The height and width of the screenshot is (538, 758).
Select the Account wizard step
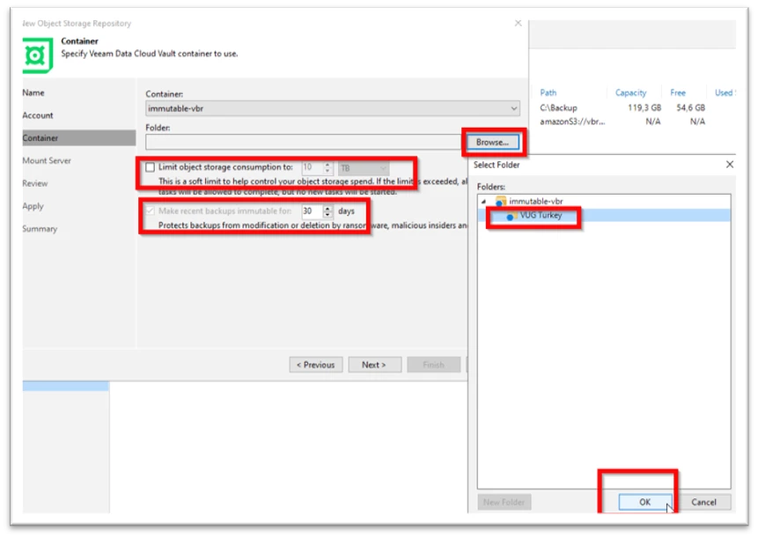38,115
